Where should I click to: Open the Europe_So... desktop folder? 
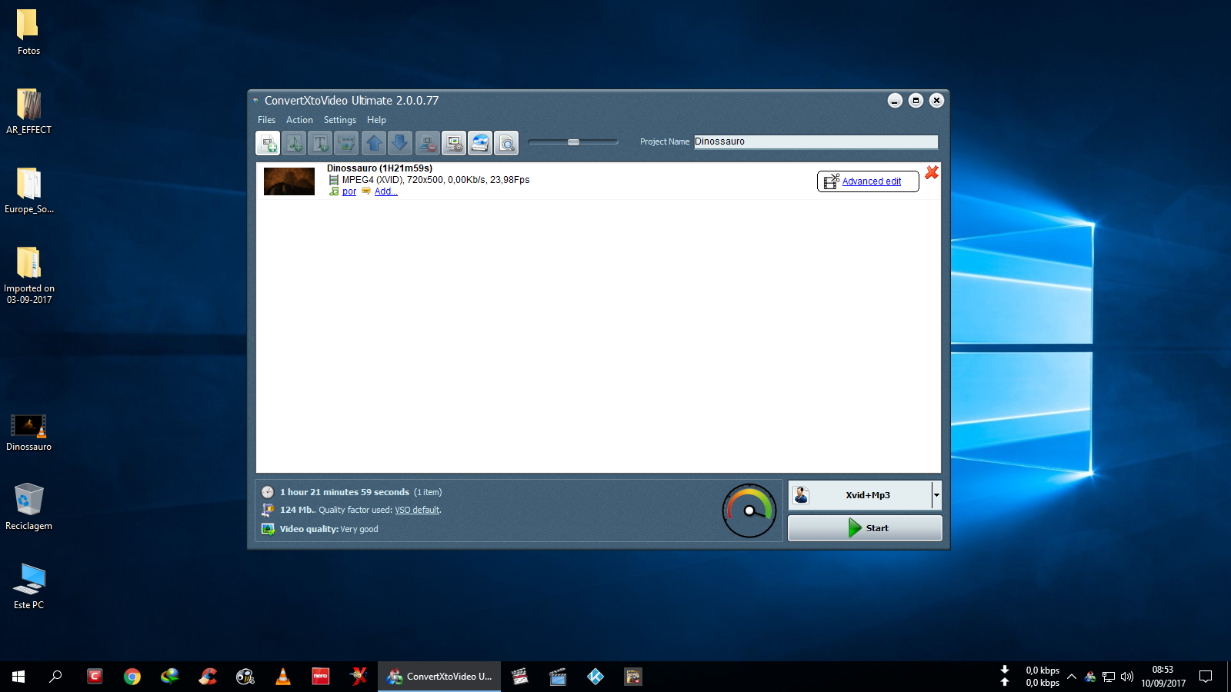click(28, 191)
